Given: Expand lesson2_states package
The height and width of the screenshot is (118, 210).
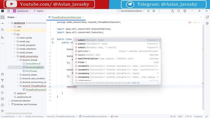Looking at the screenshot, I should pos(18,75).
